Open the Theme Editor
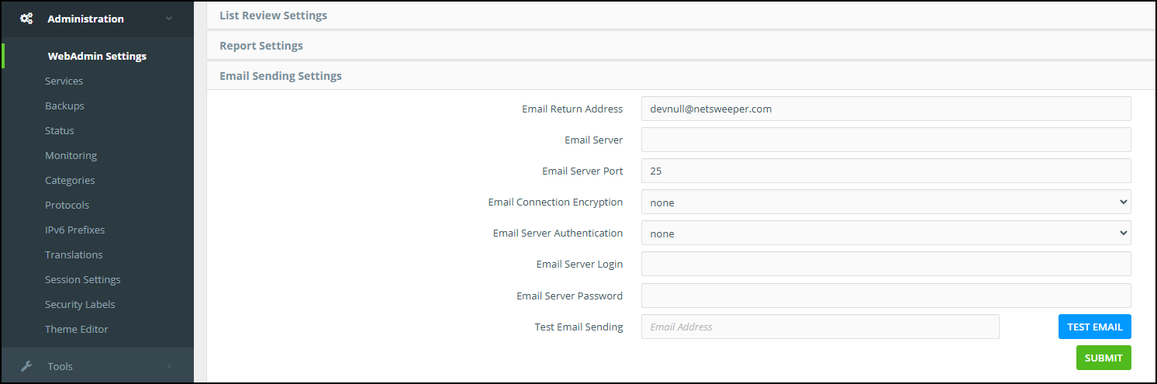Image resolution: width=1157 pixels, height=384 pixels. pos(77,329)
